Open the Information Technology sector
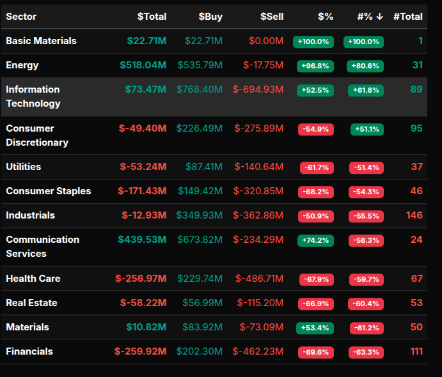This screenshot has height=377, width=442. (33, 96)
